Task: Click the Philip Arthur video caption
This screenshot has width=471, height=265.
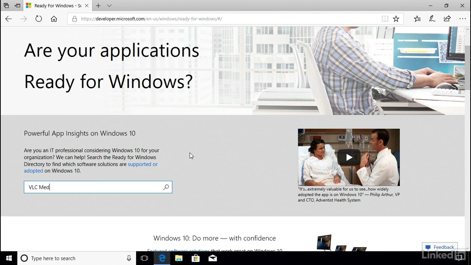Action: [349, 194]
